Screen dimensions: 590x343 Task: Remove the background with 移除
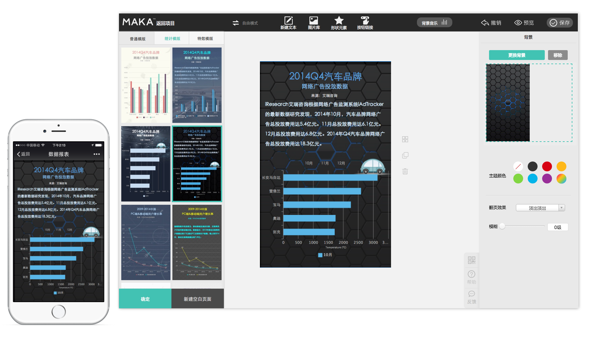click(x=558, y=55)
